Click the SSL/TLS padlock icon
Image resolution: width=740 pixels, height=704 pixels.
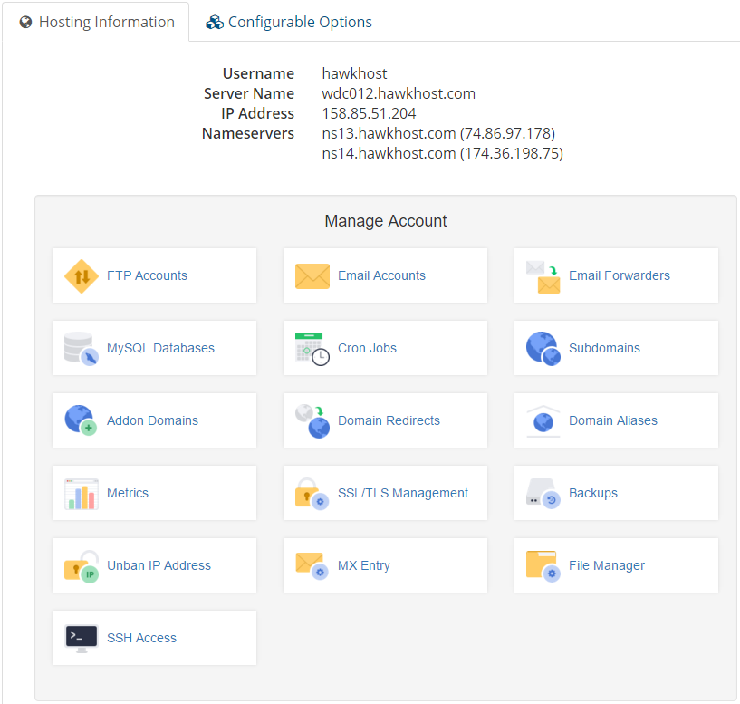click(312, 494)
